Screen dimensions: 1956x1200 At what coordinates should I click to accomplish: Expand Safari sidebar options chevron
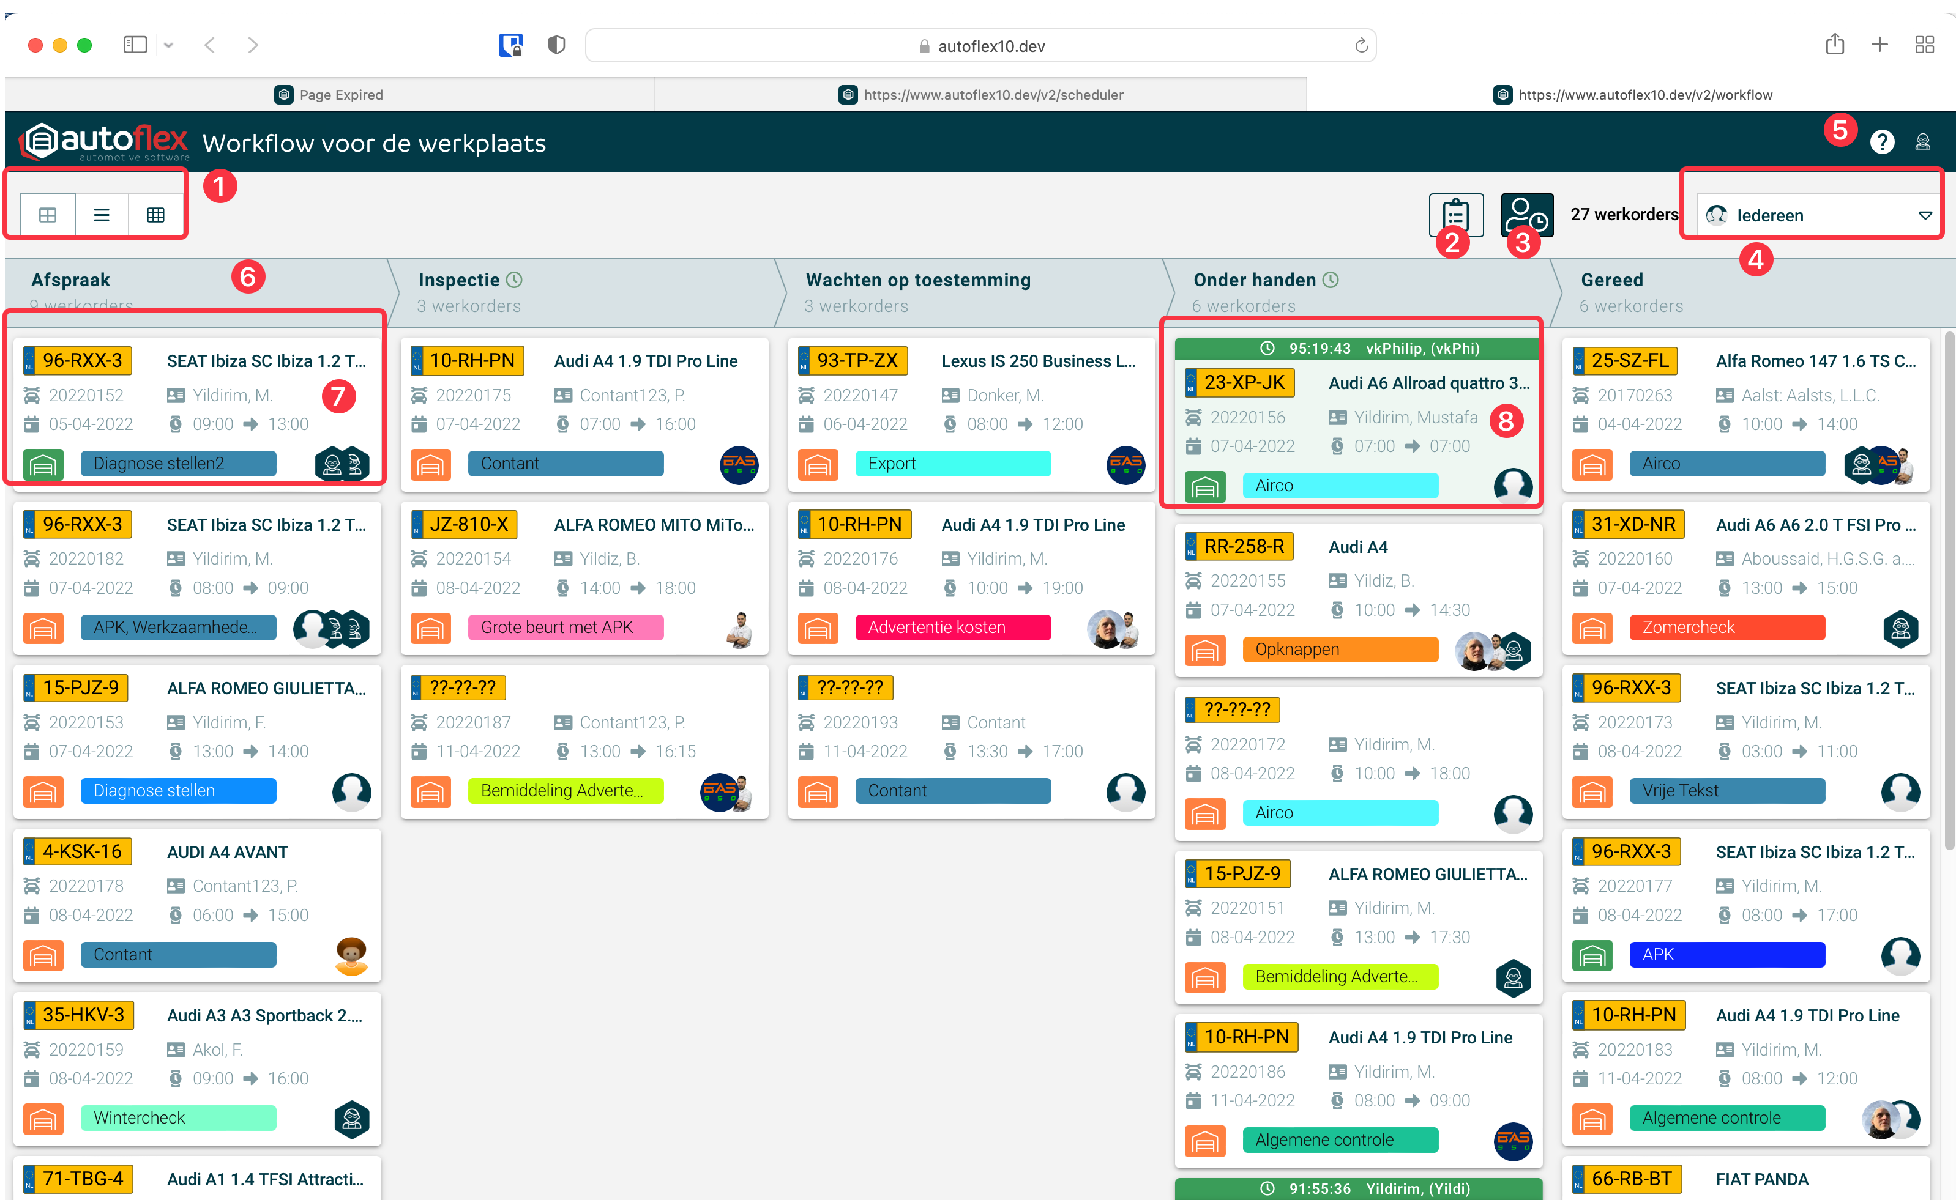click(168, 46)
